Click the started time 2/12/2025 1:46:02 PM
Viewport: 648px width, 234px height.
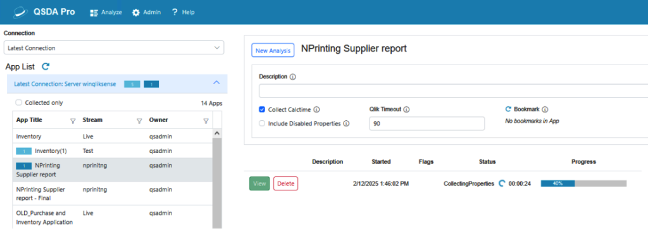click(380, 183)
